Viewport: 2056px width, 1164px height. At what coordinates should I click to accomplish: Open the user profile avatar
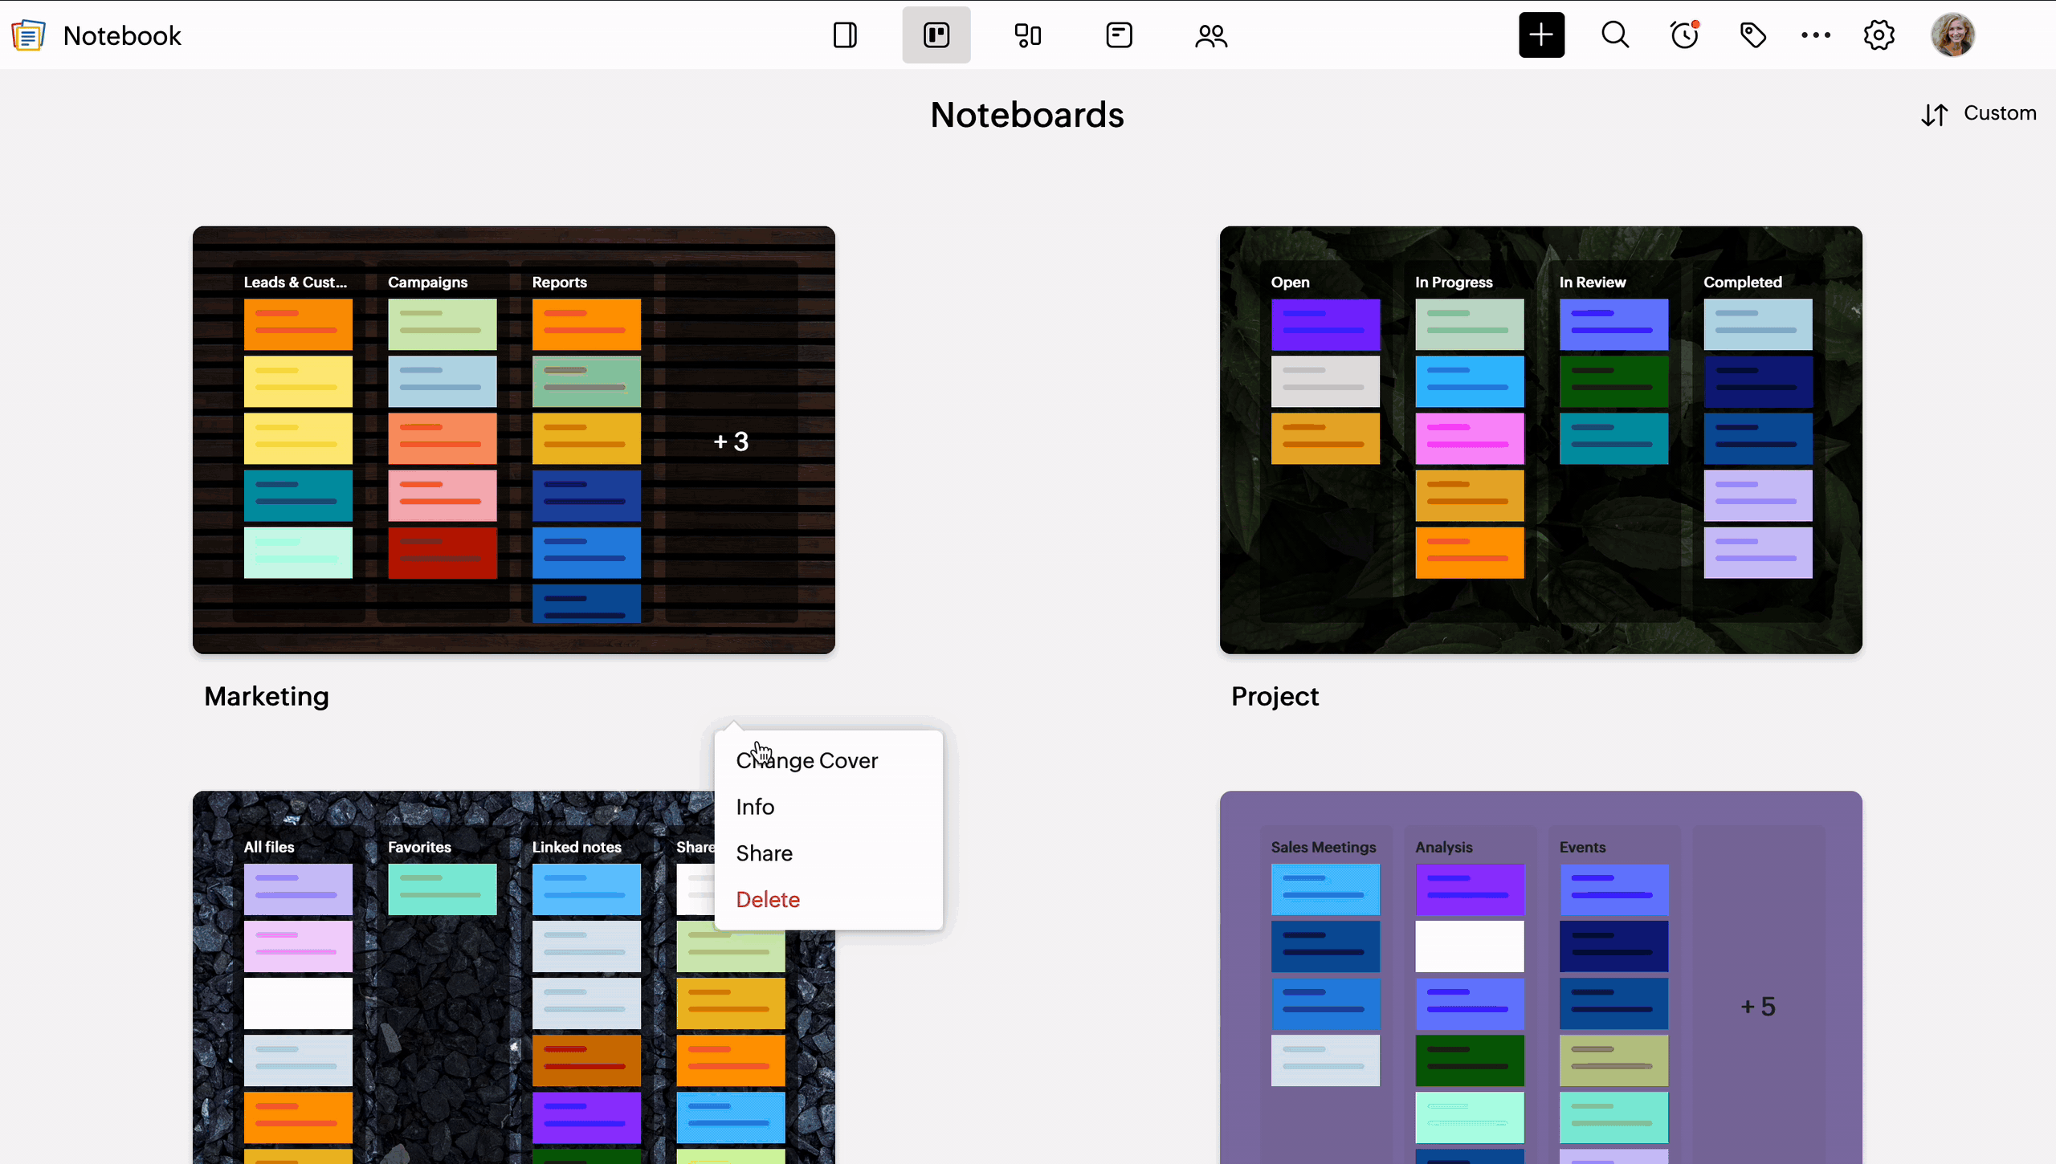pyautogui.click(x=1952, y=35)
